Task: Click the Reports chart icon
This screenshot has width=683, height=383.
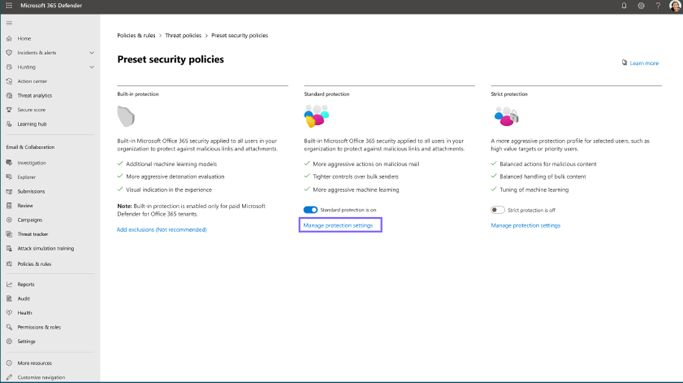Action: (x=9, y=284)
